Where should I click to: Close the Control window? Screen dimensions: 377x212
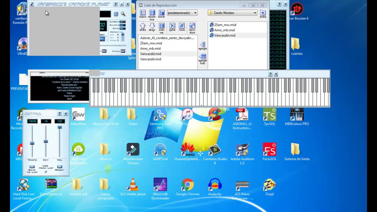[x=65, y=114]
